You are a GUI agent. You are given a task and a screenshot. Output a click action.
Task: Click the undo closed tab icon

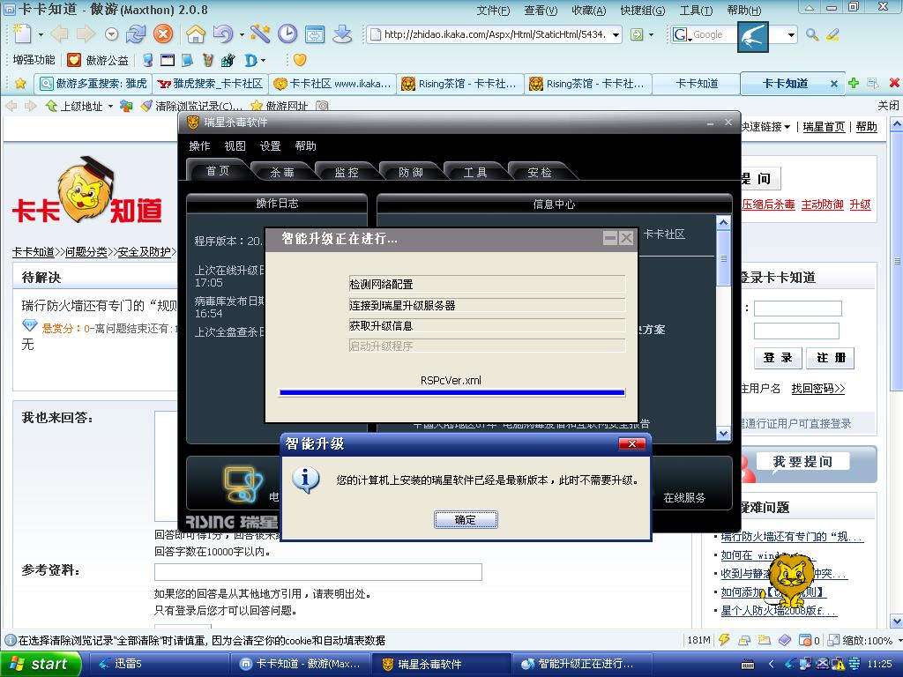[x=223, y=34]
